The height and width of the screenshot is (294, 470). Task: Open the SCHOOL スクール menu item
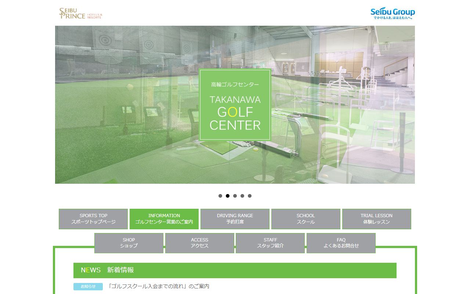tap(306, 219)
